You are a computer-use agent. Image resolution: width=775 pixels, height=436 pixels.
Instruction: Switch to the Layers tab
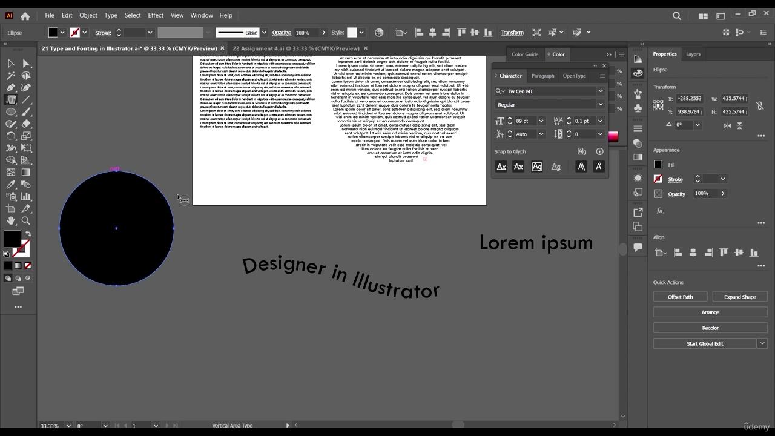(x=693, y=54)
